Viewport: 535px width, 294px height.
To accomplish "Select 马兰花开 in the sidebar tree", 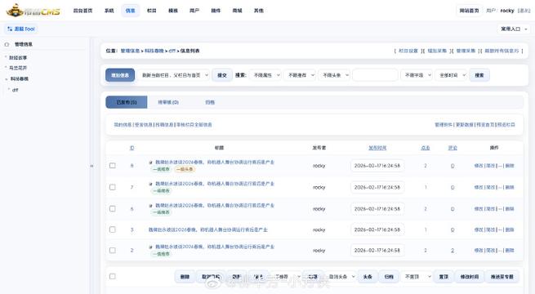I will (18, 68).
